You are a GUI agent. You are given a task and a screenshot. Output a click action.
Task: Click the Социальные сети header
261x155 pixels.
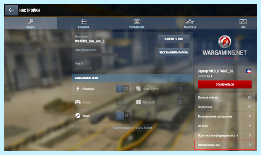pyautogui.click(x=132, y=78)
